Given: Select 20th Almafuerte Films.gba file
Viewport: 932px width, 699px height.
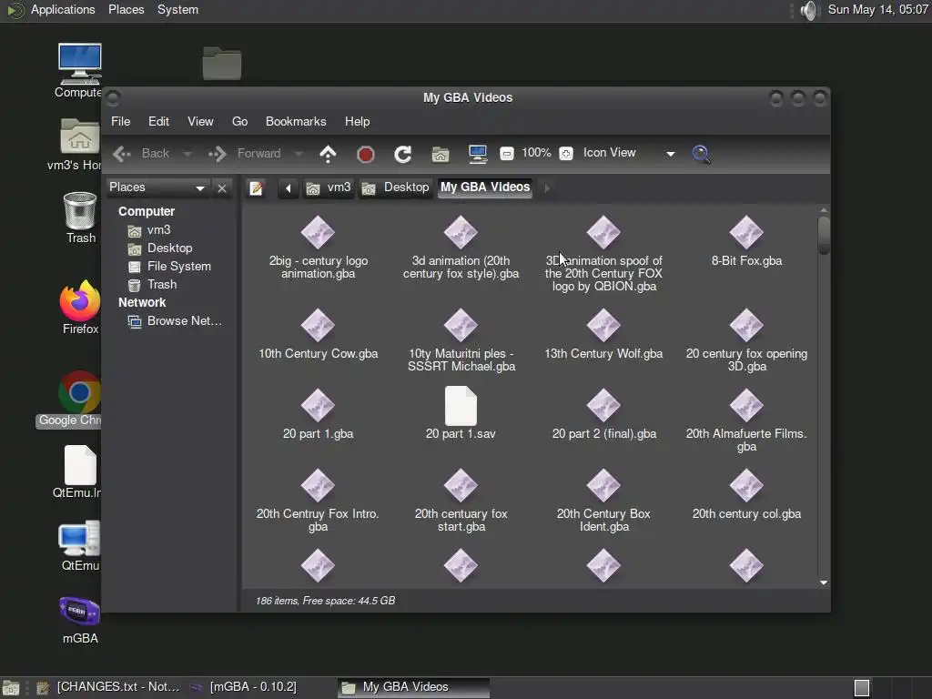Looking at the screenshot, I should [746, 420].
